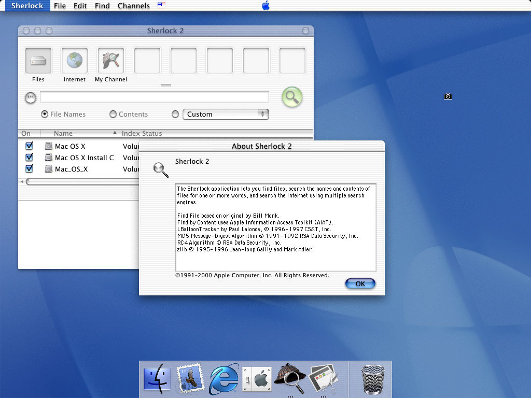Click the Mac OS X volume disk icon

49,146
